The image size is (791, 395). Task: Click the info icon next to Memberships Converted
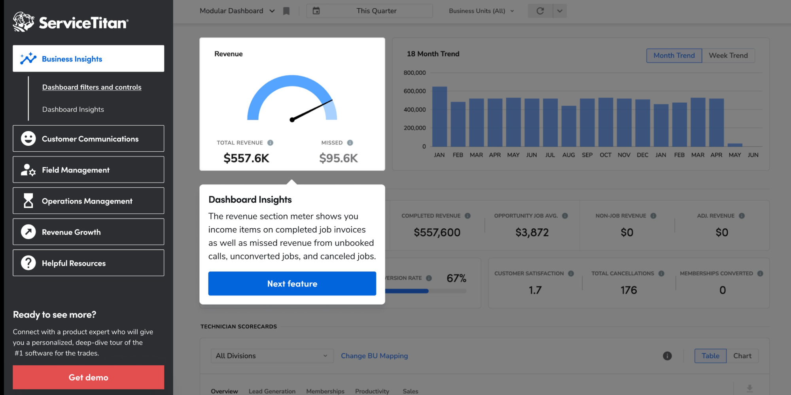(760, 273)
